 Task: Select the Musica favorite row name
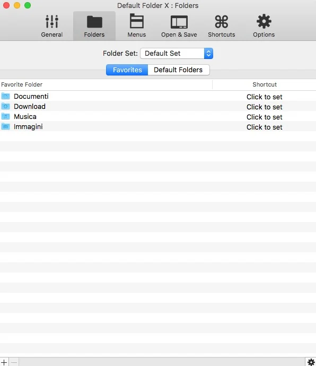25,116
